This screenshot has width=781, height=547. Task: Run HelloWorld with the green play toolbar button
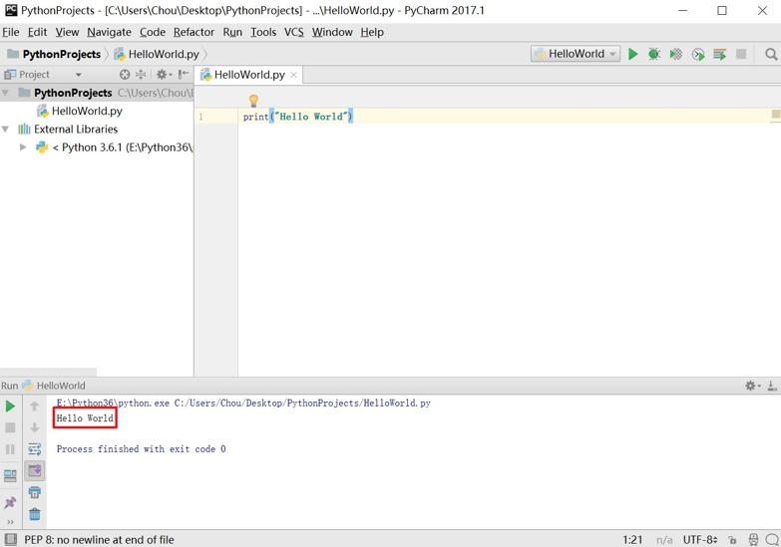[632, 54]
